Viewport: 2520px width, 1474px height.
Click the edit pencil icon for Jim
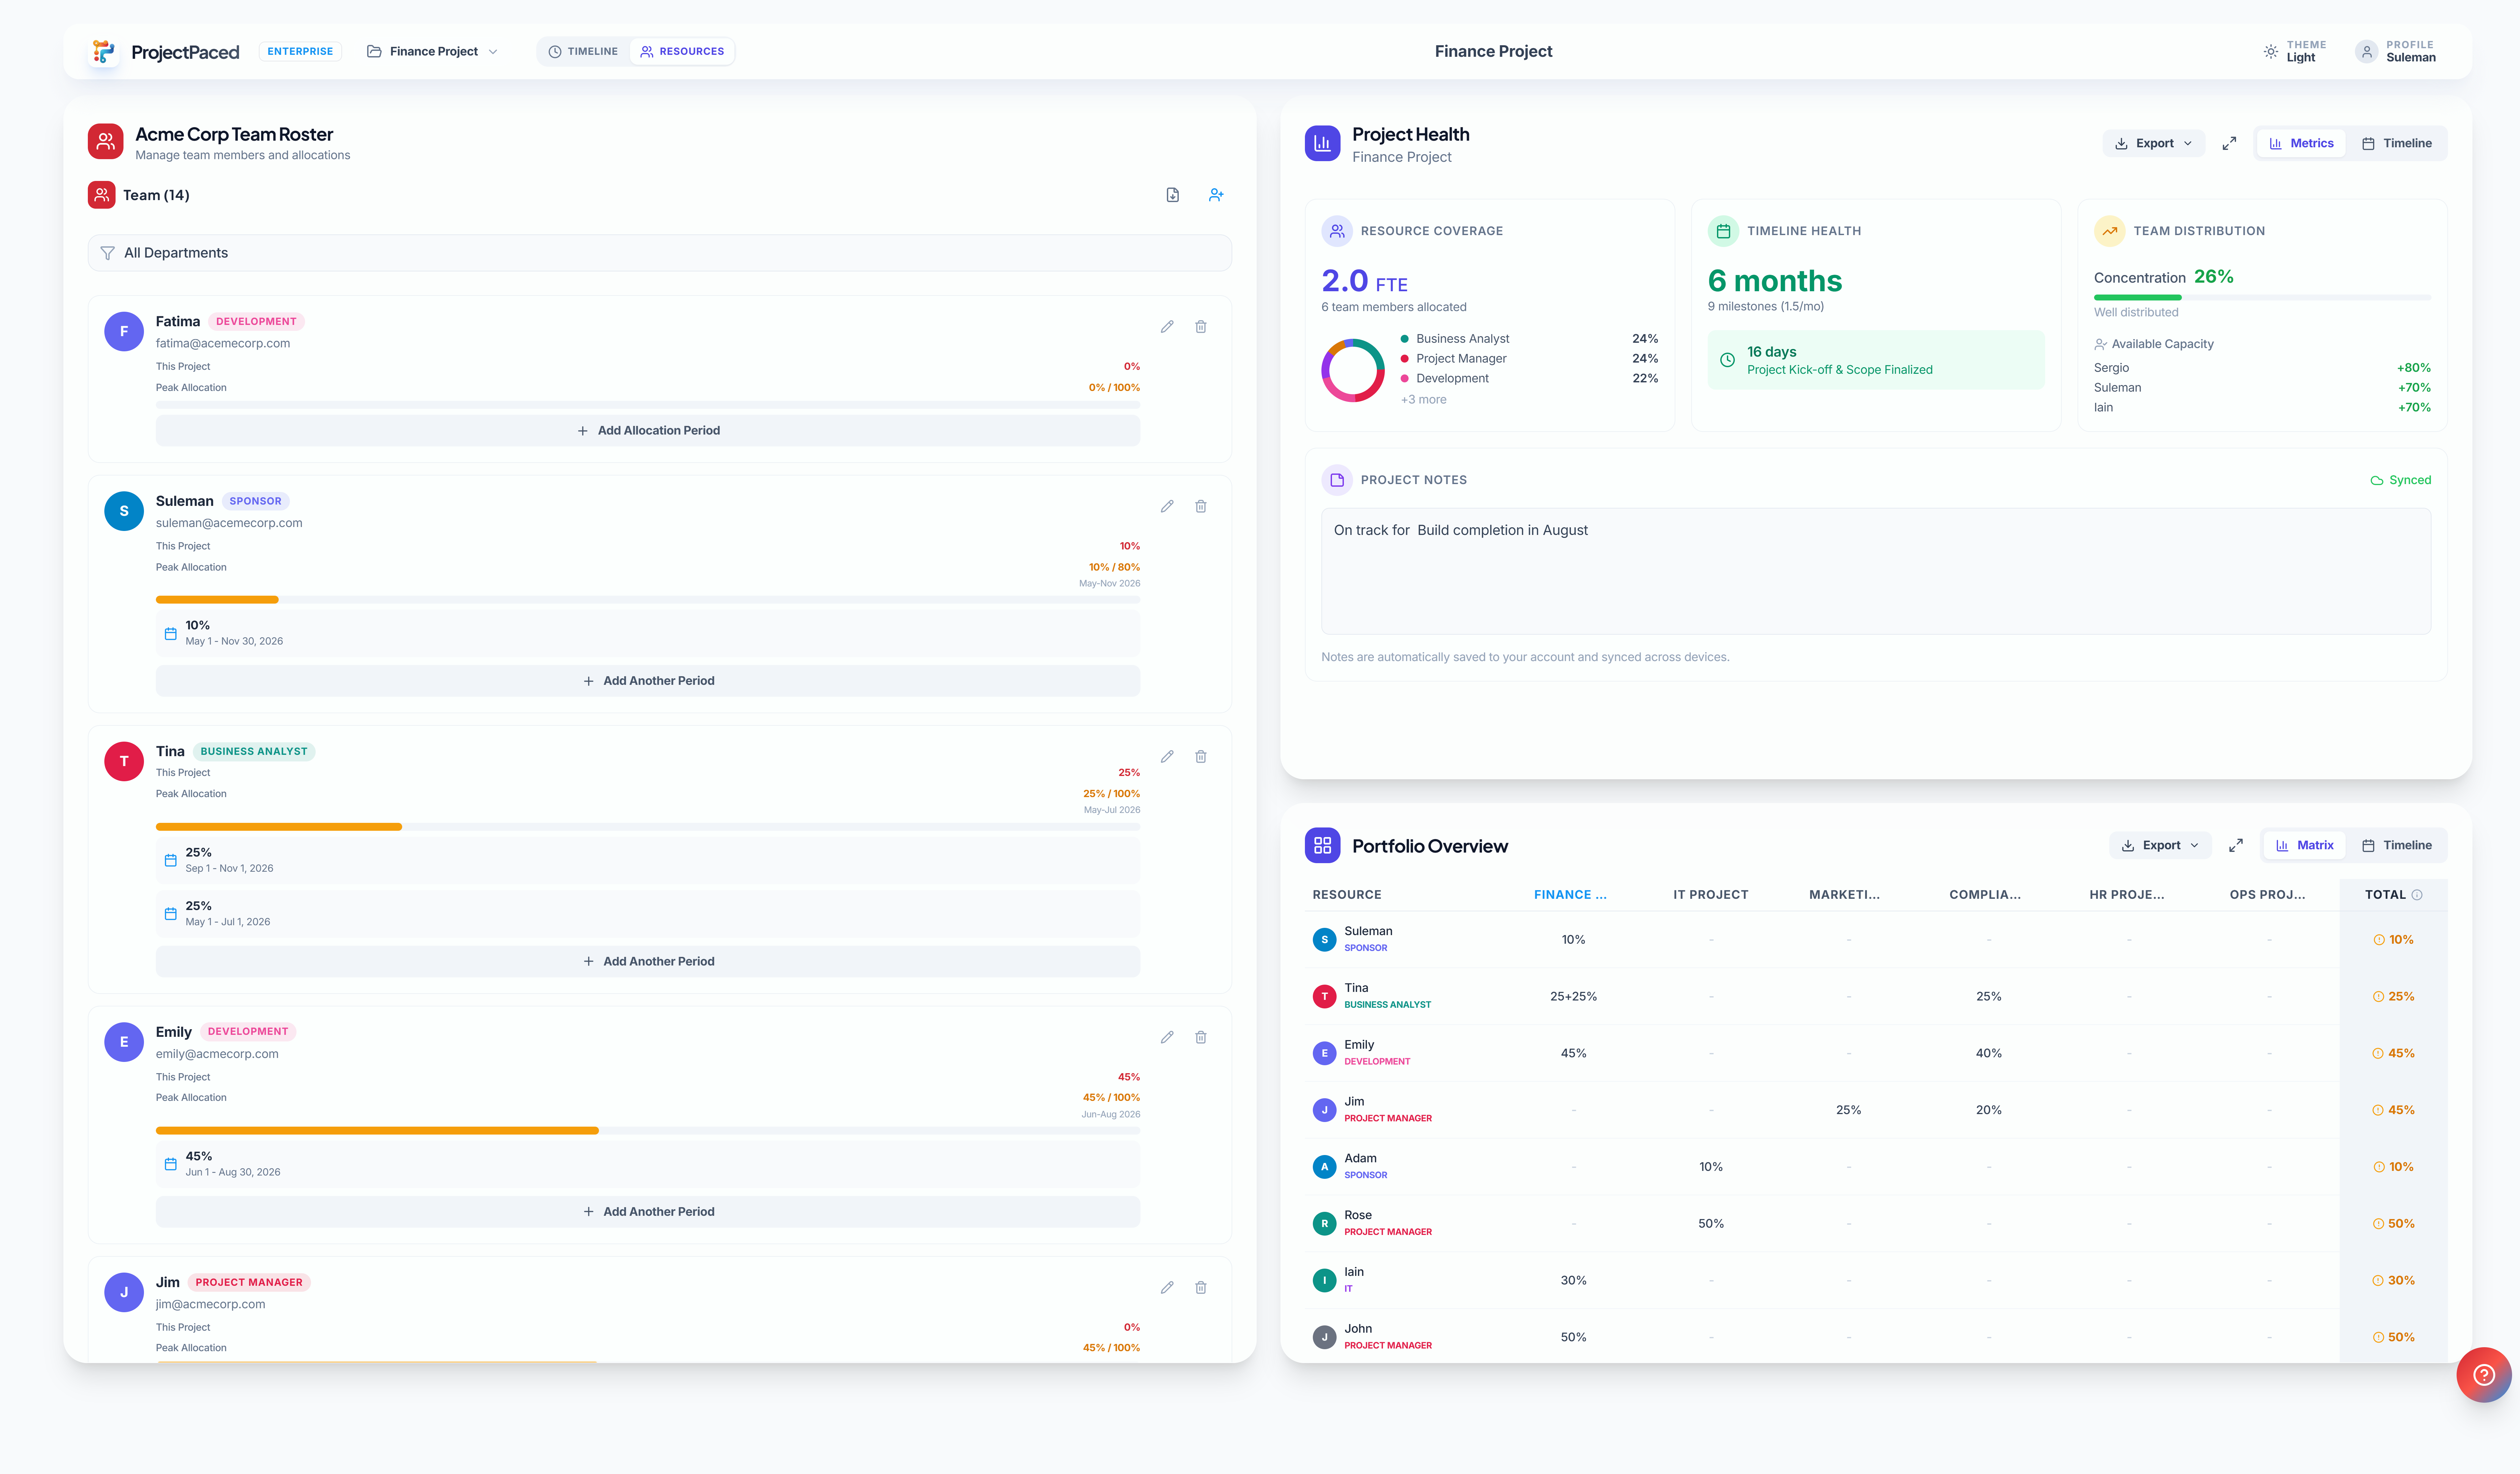coord(1167,1287)
